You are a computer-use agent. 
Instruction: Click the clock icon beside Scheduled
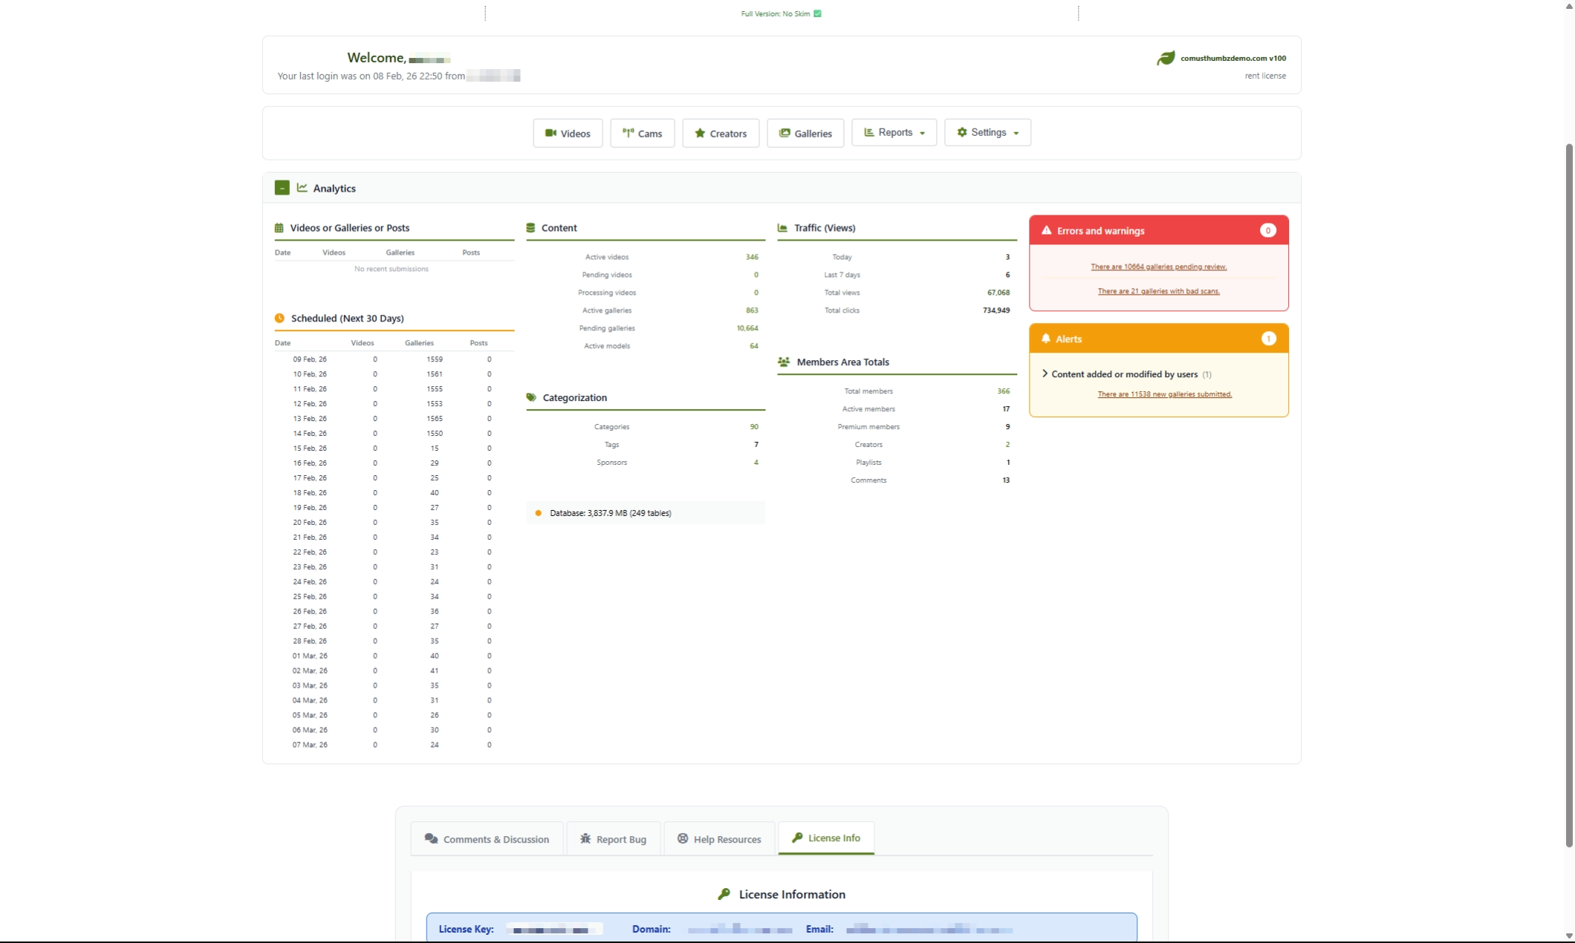279,318
